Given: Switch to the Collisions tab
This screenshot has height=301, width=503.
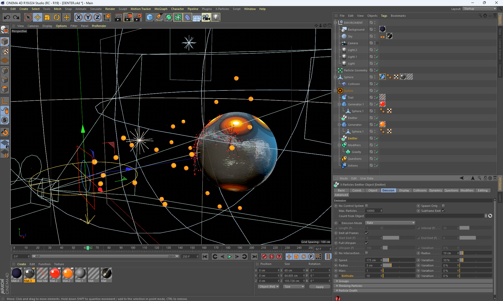Looking at the screenshot, I should [420, 190].
